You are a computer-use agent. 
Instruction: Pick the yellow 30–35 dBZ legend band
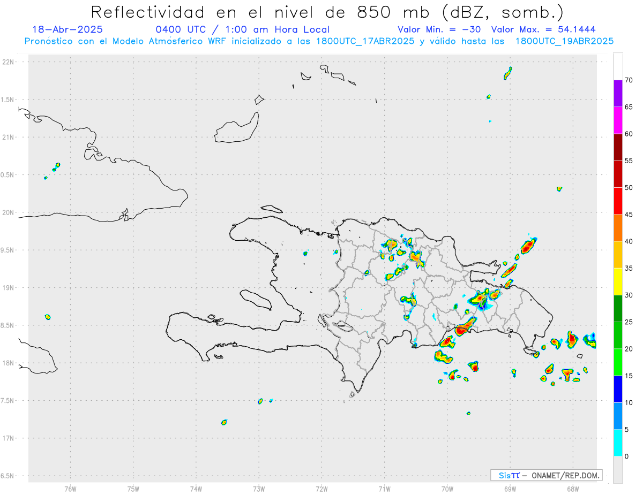618,281
